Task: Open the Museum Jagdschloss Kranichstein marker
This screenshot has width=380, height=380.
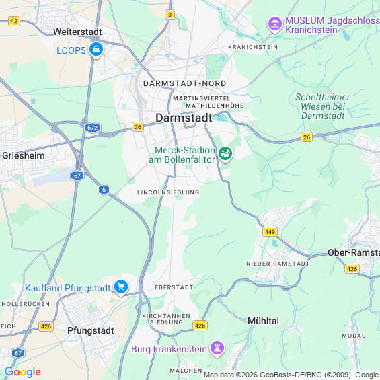Action: (275, 24)
